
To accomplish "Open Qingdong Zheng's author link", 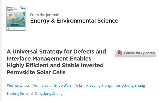I will 49,93.
